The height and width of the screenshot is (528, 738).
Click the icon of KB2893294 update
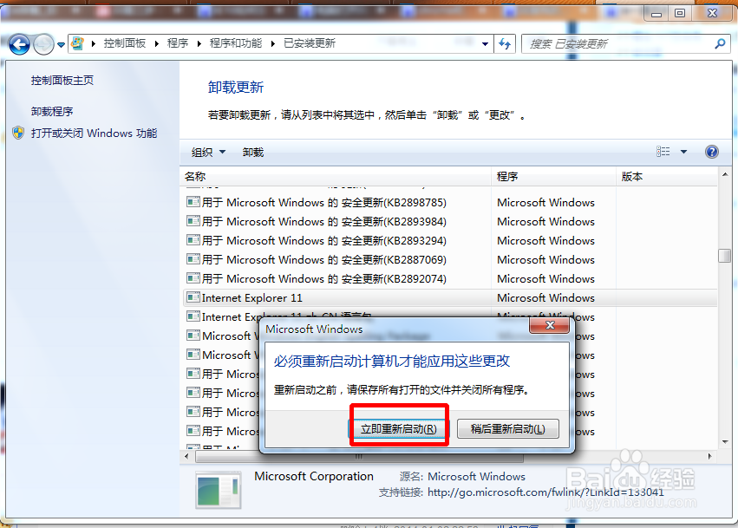(x=193, y=240)
